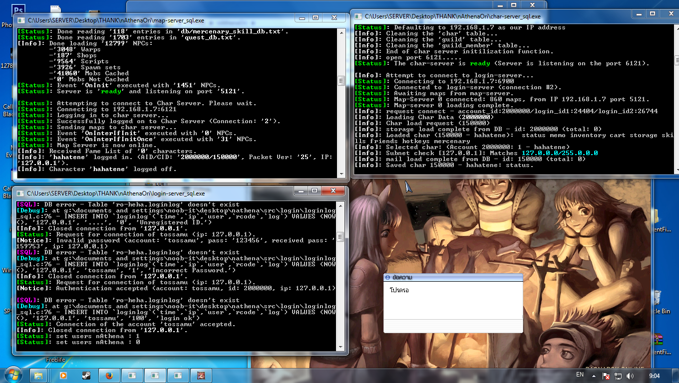Viewport: 679px width, 383px height.
Task: Maximize the map-server_sql.exe window
Action: (x=316, y=17)
